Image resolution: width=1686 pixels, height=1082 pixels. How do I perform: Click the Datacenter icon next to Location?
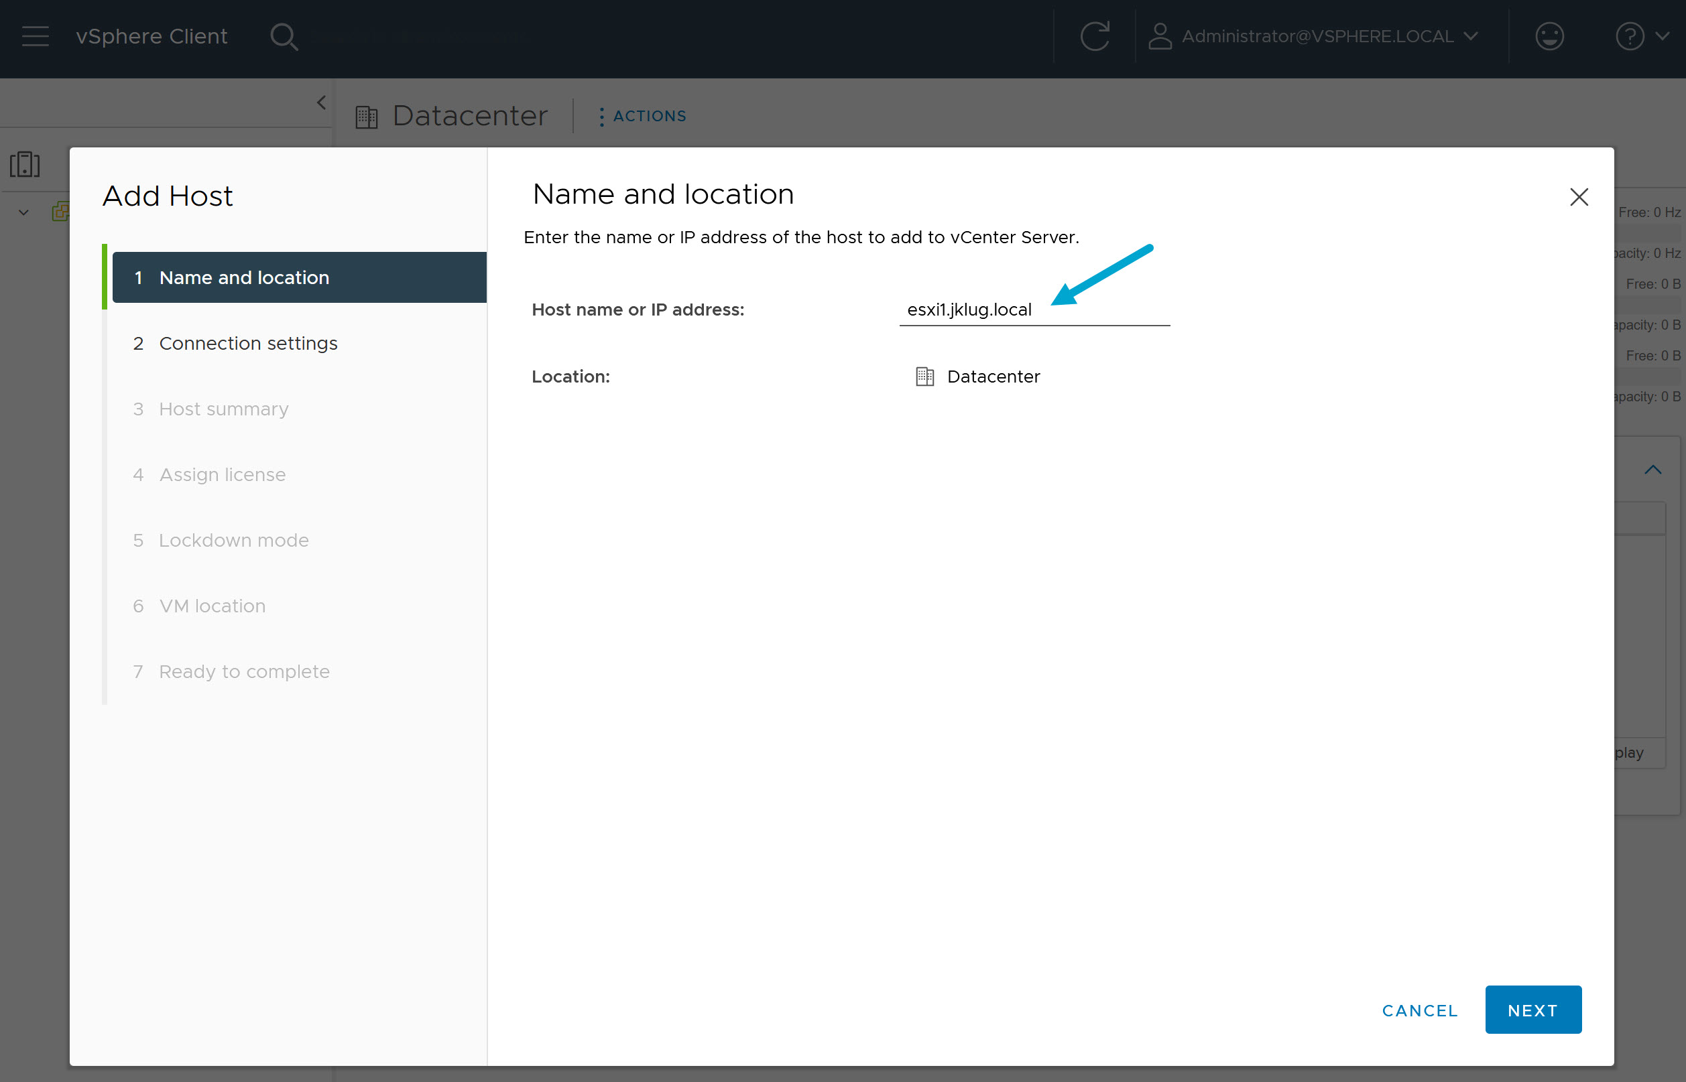[x=924, y=376]
